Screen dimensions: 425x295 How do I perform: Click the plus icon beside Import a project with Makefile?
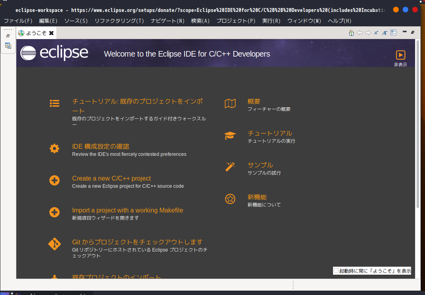point(55,212)
